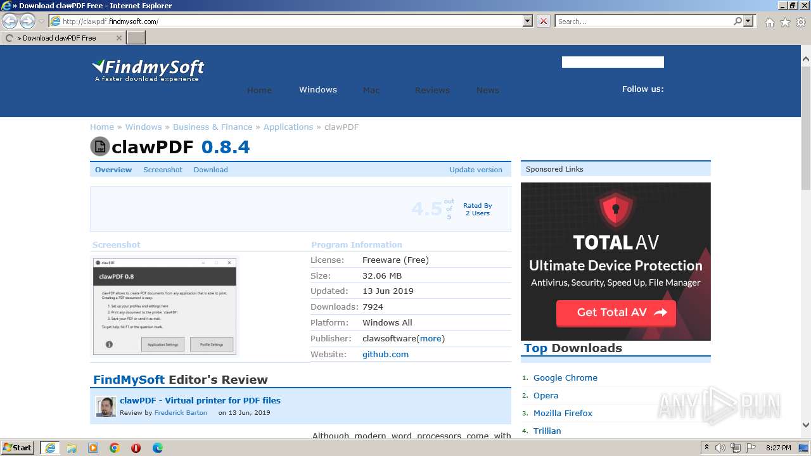
Task: Click Mozilla Firefox in Top Downloads
Action: [x=563, y=413]
